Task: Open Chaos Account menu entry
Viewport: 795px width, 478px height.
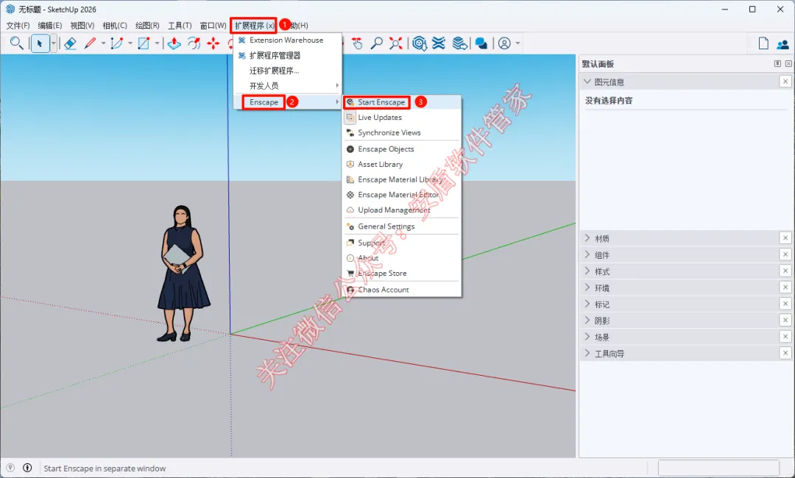Action: [402, 290]
